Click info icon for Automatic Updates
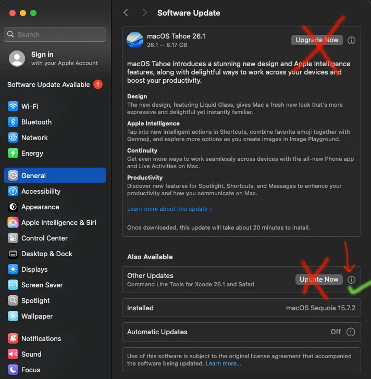 pyautogui.click(x=351, y=332)
